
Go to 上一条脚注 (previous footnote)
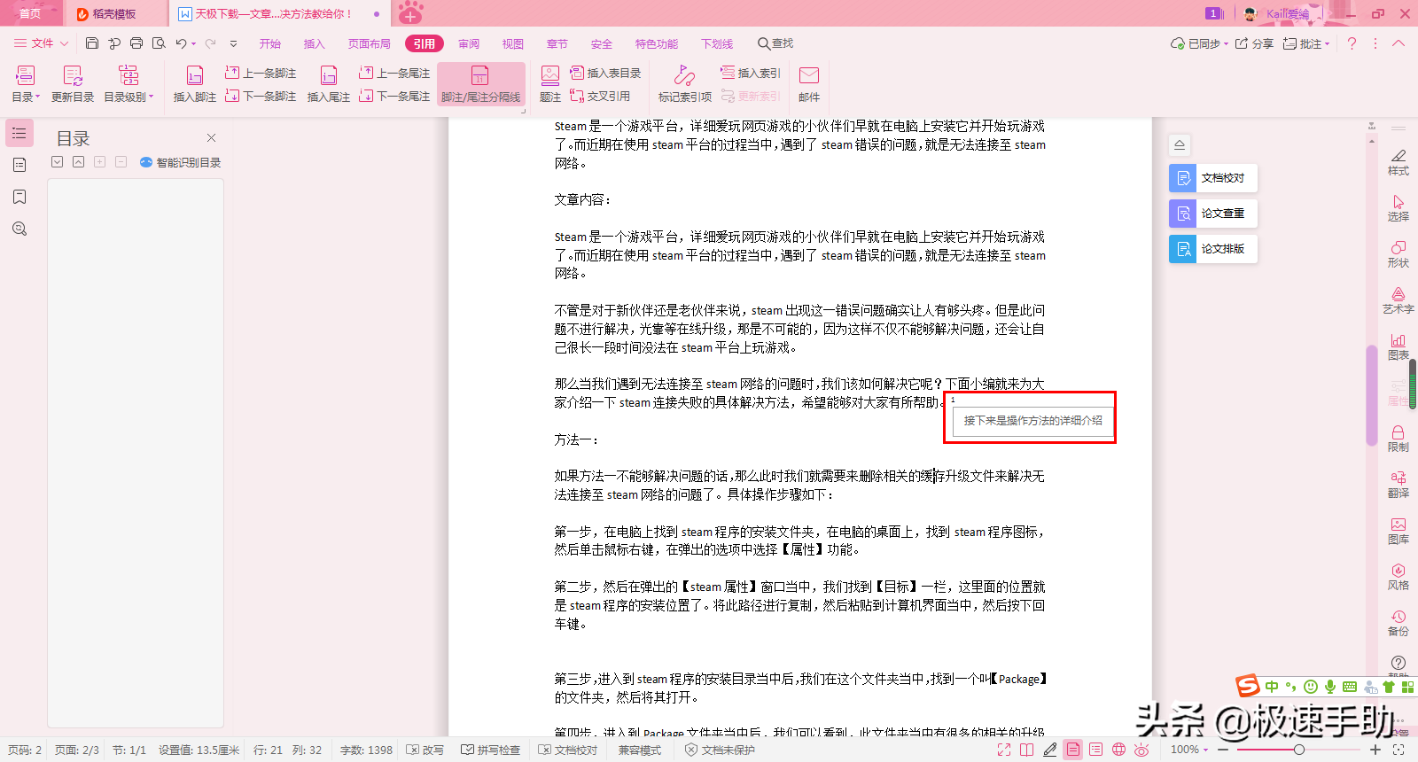tap(261, 73)
